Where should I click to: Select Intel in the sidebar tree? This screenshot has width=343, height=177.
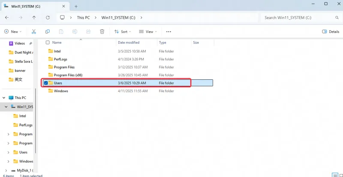(x=20, y=116)
